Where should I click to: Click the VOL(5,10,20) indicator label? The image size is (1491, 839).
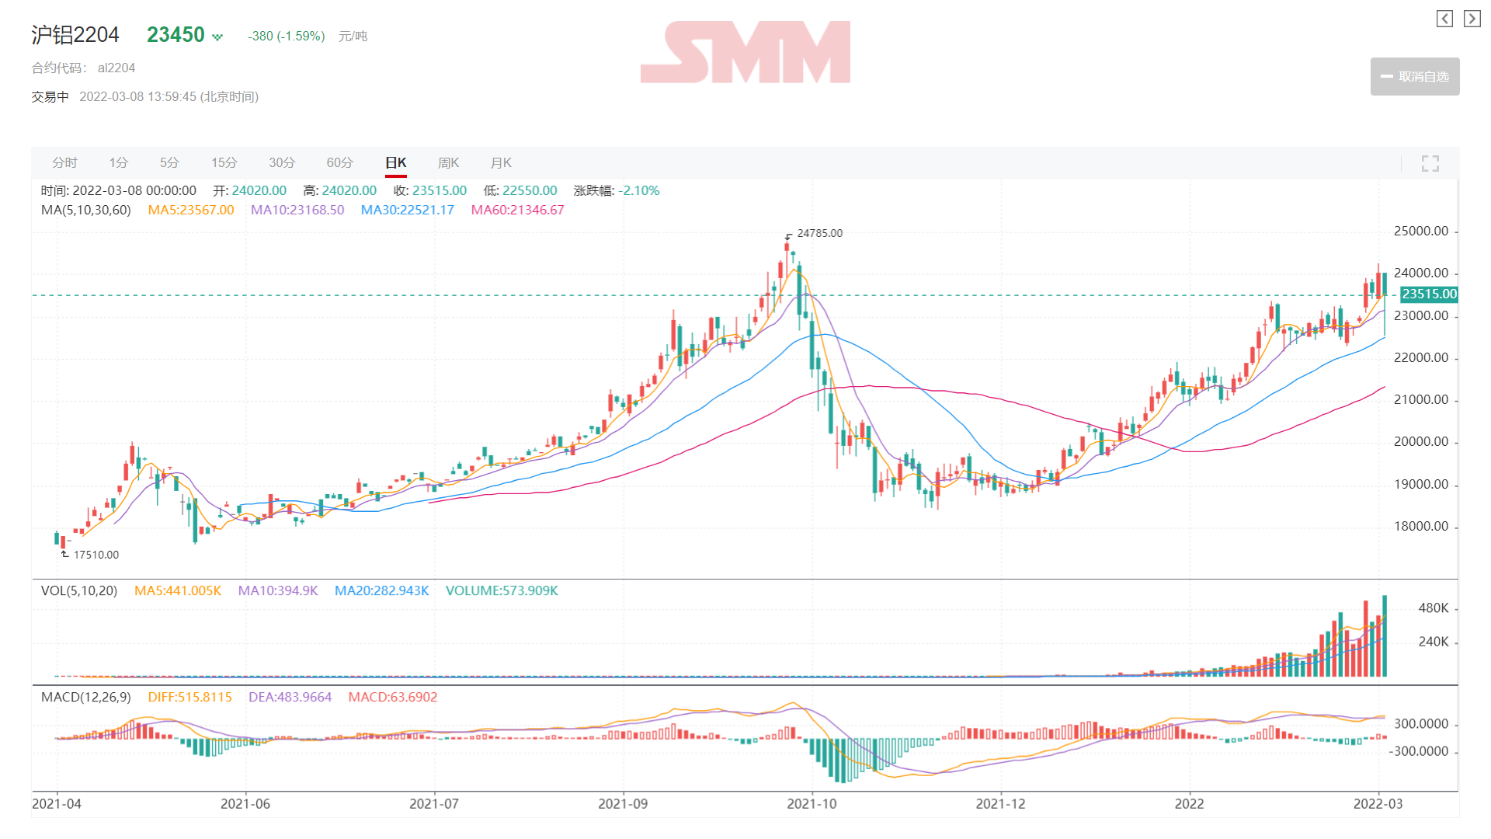click(79, 590)
